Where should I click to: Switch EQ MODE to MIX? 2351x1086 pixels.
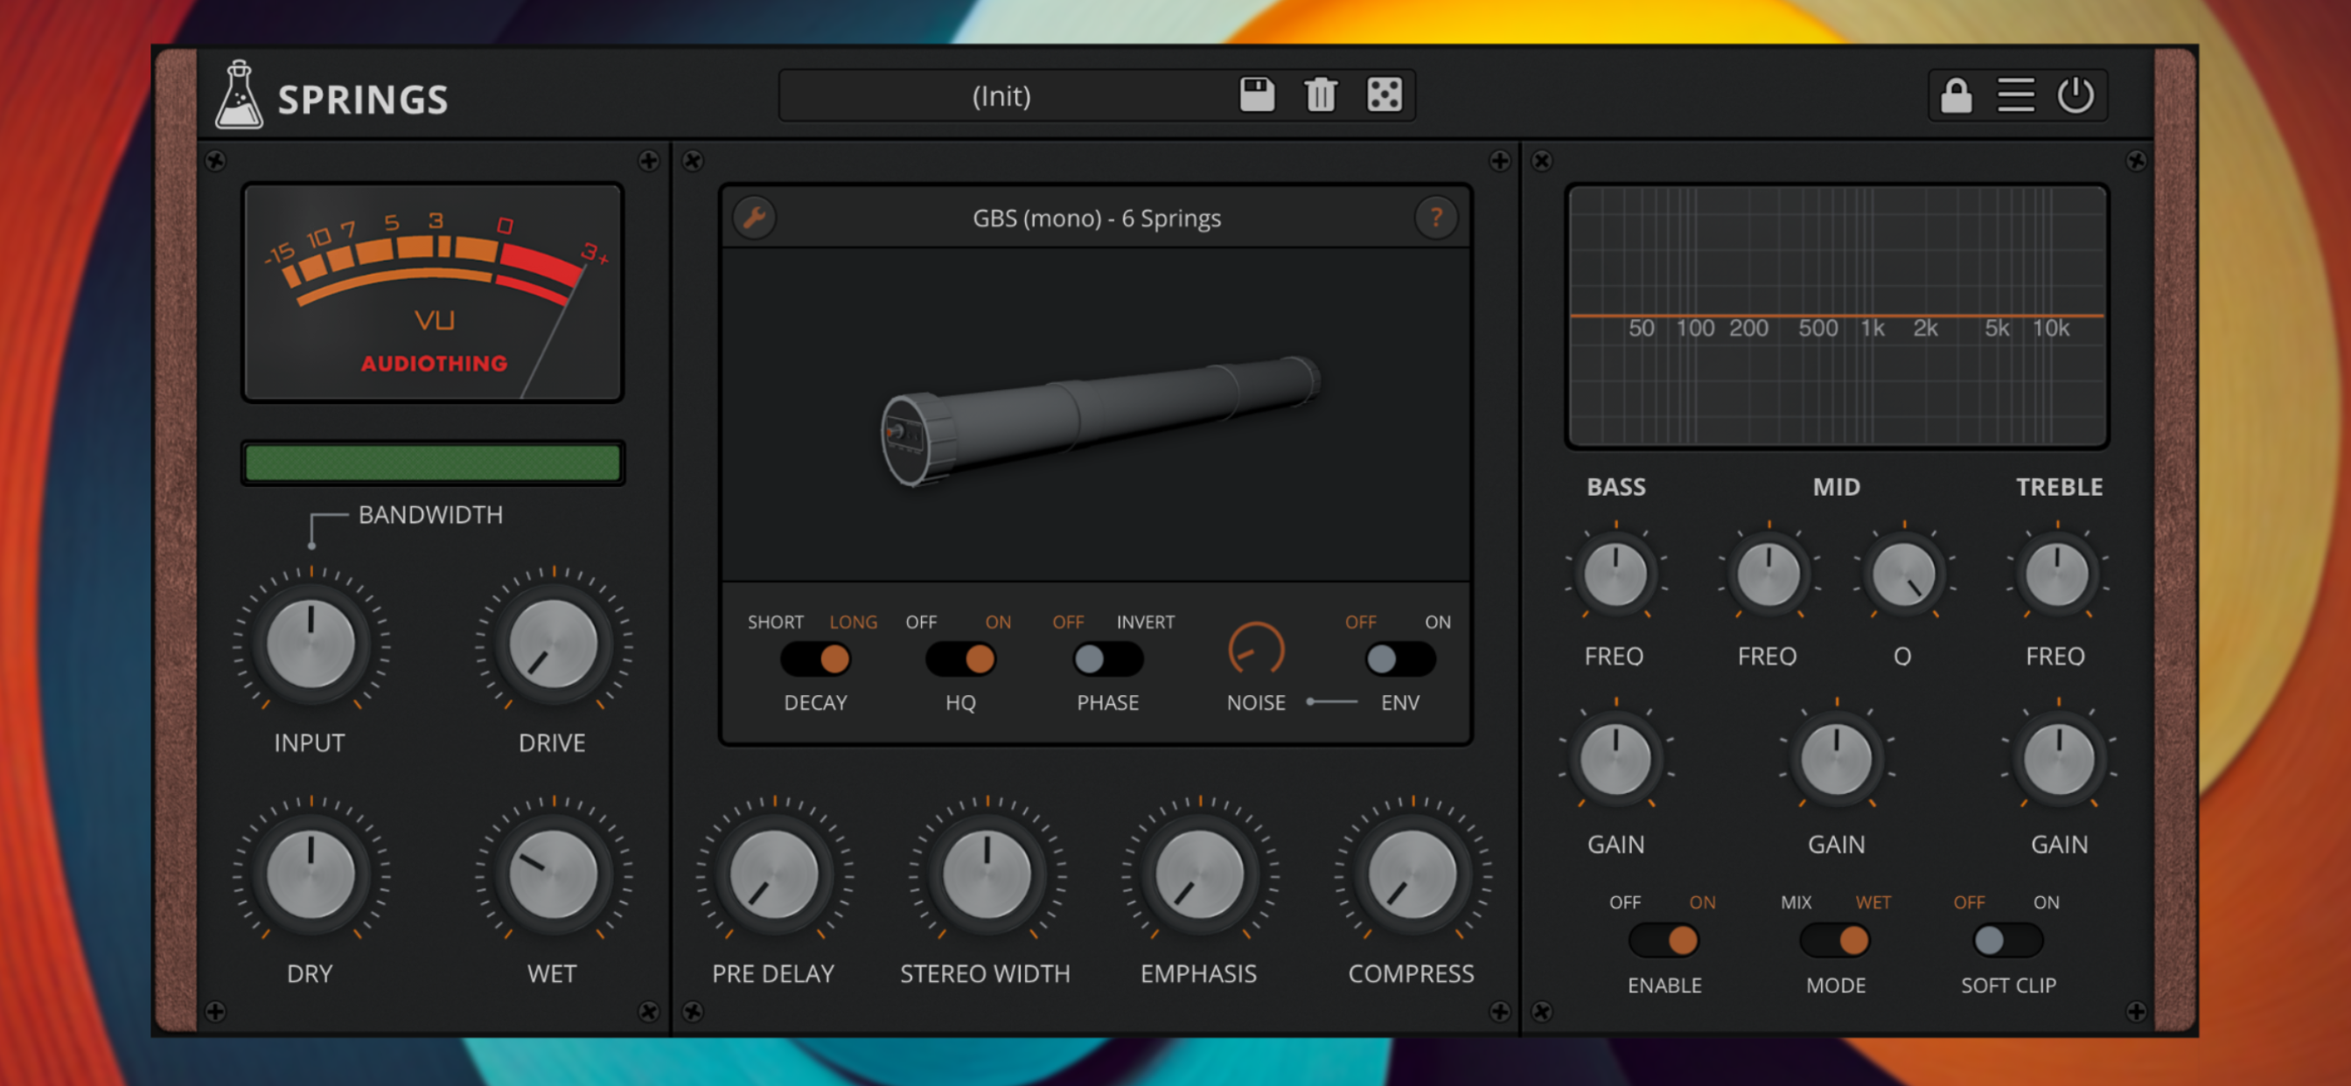(1817, 940)
